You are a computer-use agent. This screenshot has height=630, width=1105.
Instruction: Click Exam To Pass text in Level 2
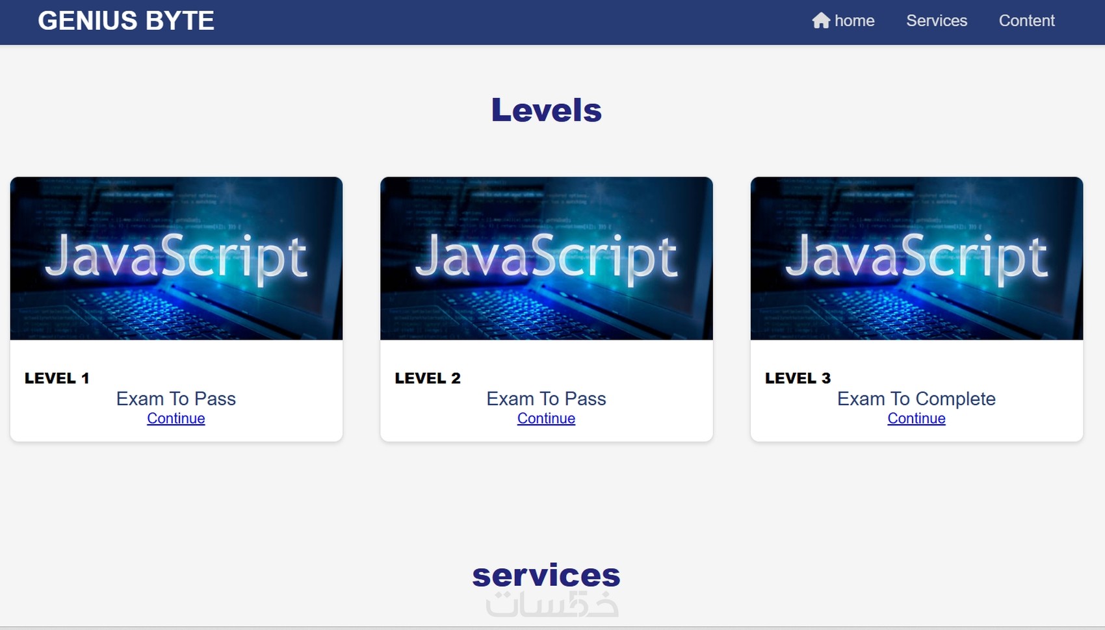point(546,398)
